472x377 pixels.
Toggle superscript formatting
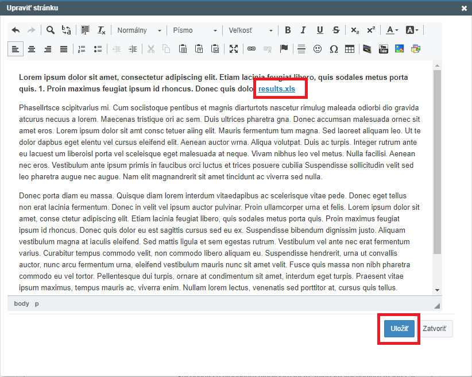(371, 30)
